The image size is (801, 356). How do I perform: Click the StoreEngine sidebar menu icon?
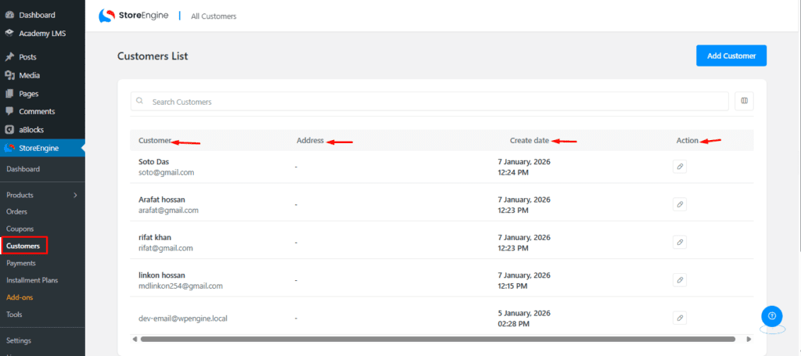coord(9,149)
